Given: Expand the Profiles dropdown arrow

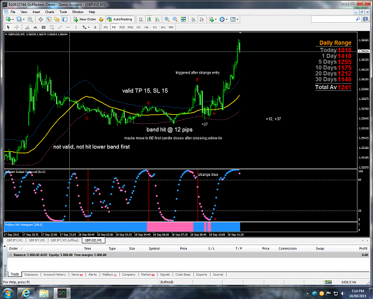Looking at the screenshot, I should click(x=24, y=20).
